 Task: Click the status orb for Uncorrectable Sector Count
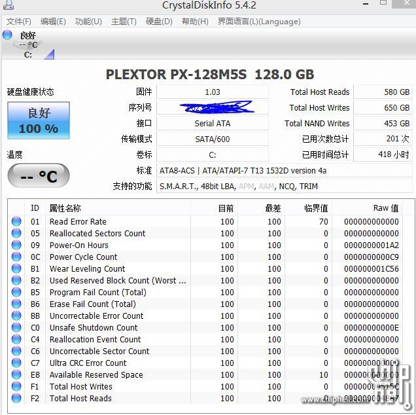pos(16,351)
